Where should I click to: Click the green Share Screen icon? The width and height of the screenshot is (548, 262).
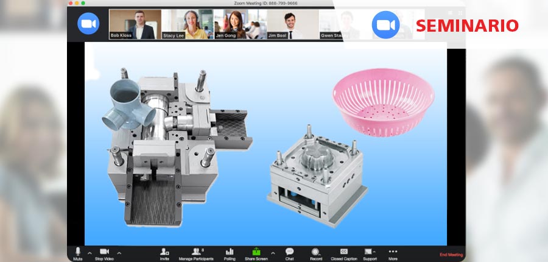[x=256, y=252]
